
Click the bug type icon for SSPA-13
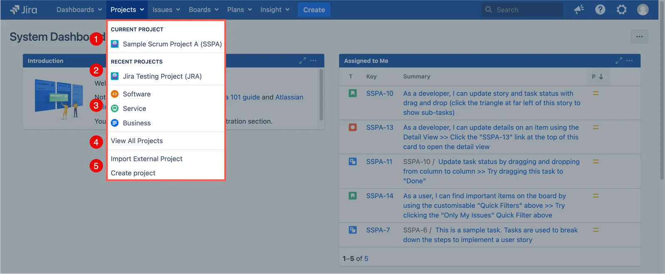tap(352, 127)
